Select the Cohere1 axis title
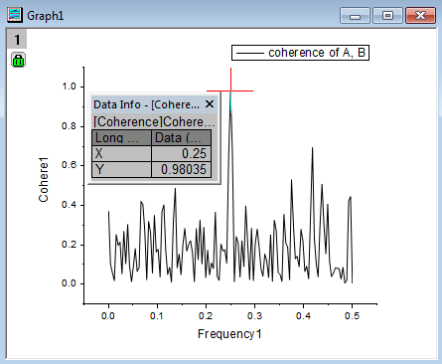The height and width of the screenshot is (364, 442). coord(44,180)
